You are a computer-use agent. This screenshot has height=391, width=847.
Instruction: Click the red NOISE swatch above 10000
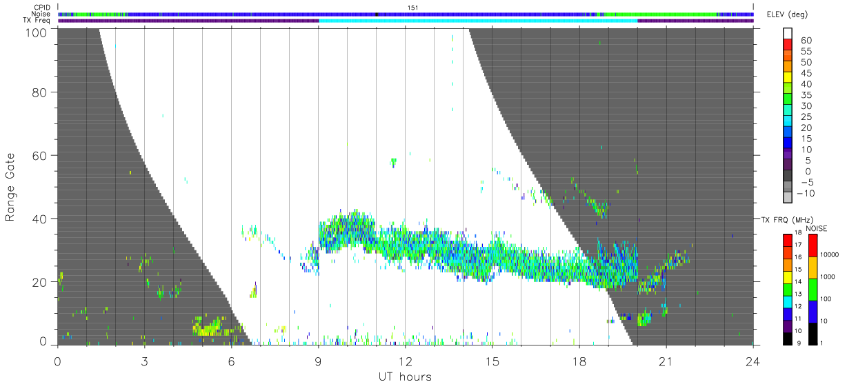(813, 245)
